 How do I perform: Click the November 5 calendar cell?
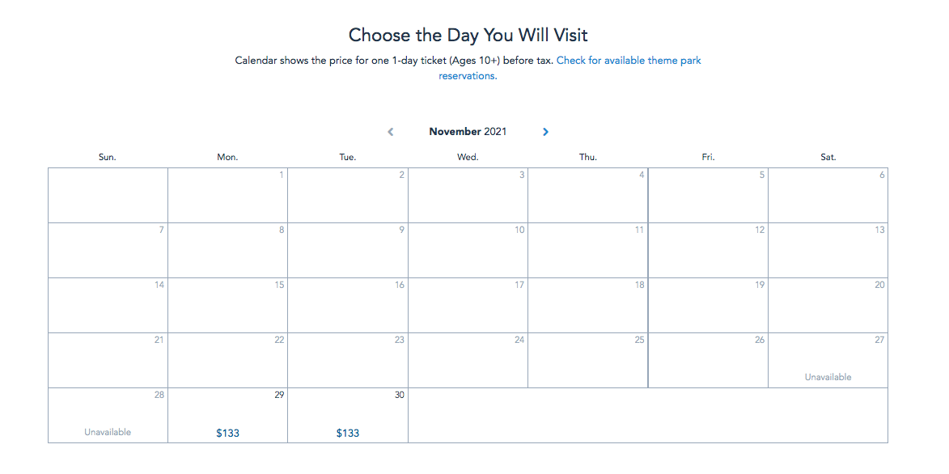tap(708, 196)
